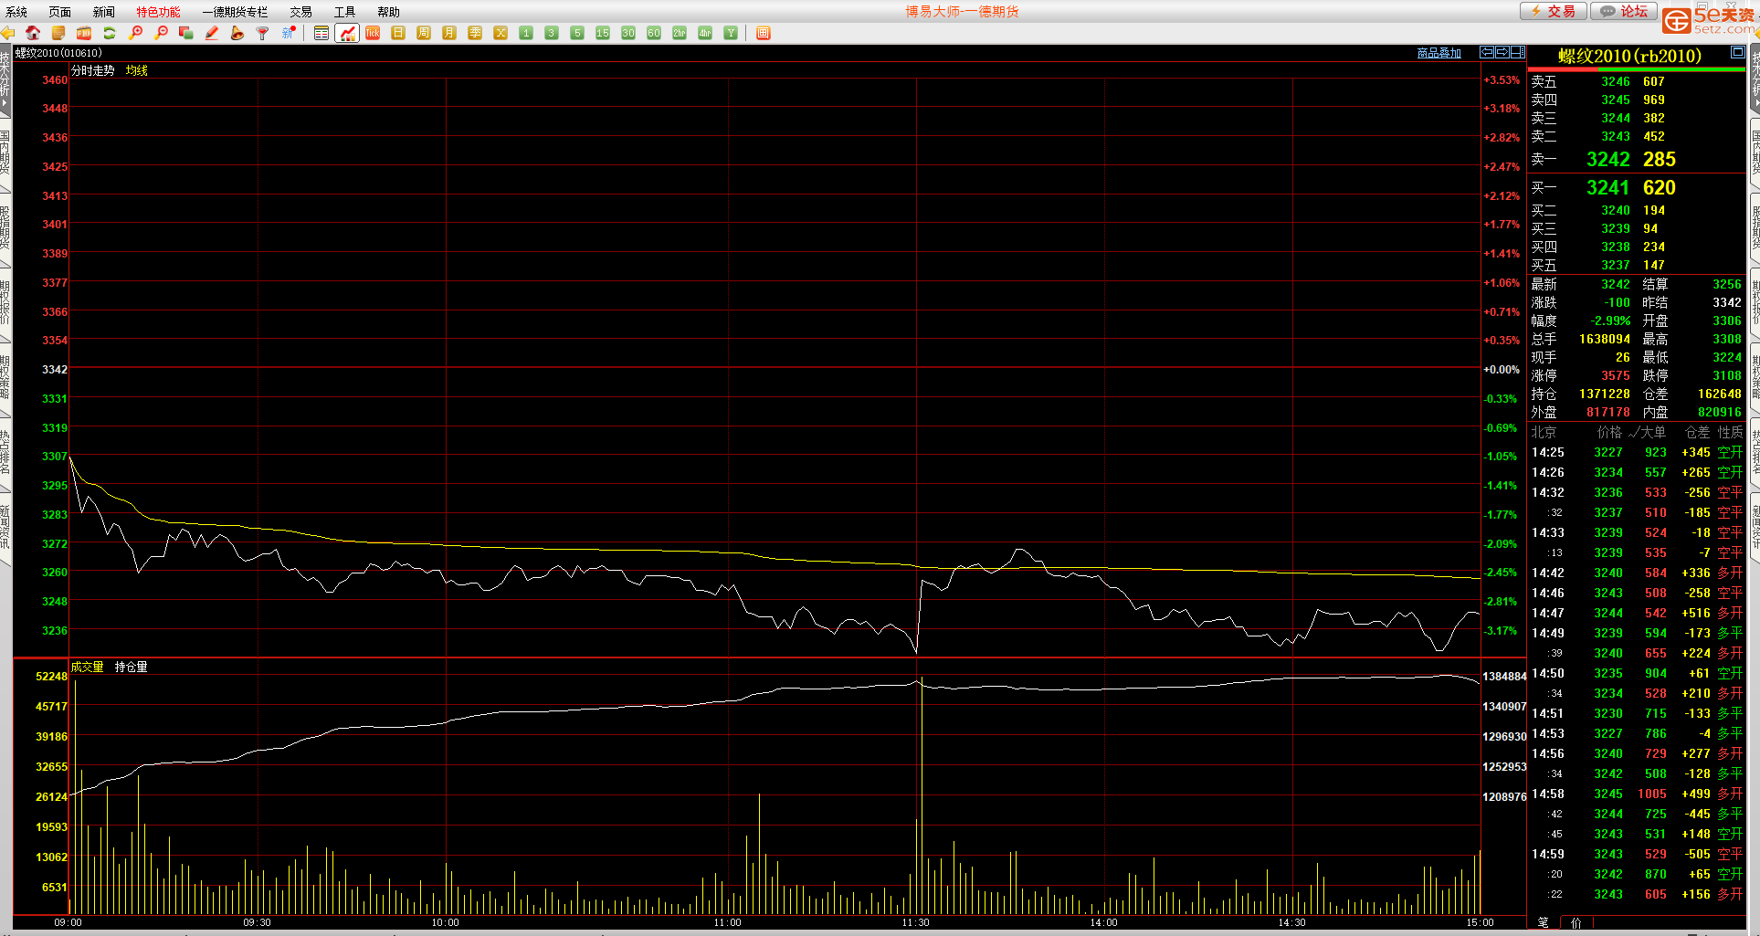Expand the 系统 menu
This screenshot has width=1760, height=936.
pos(16,12)
